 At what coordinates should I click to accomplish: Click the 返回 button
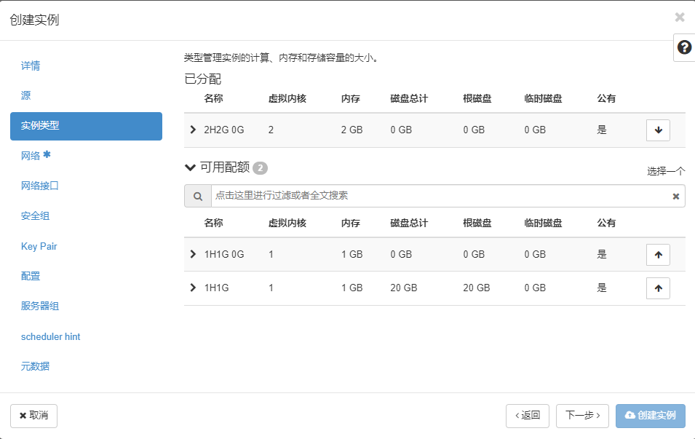tap(528, 416)
